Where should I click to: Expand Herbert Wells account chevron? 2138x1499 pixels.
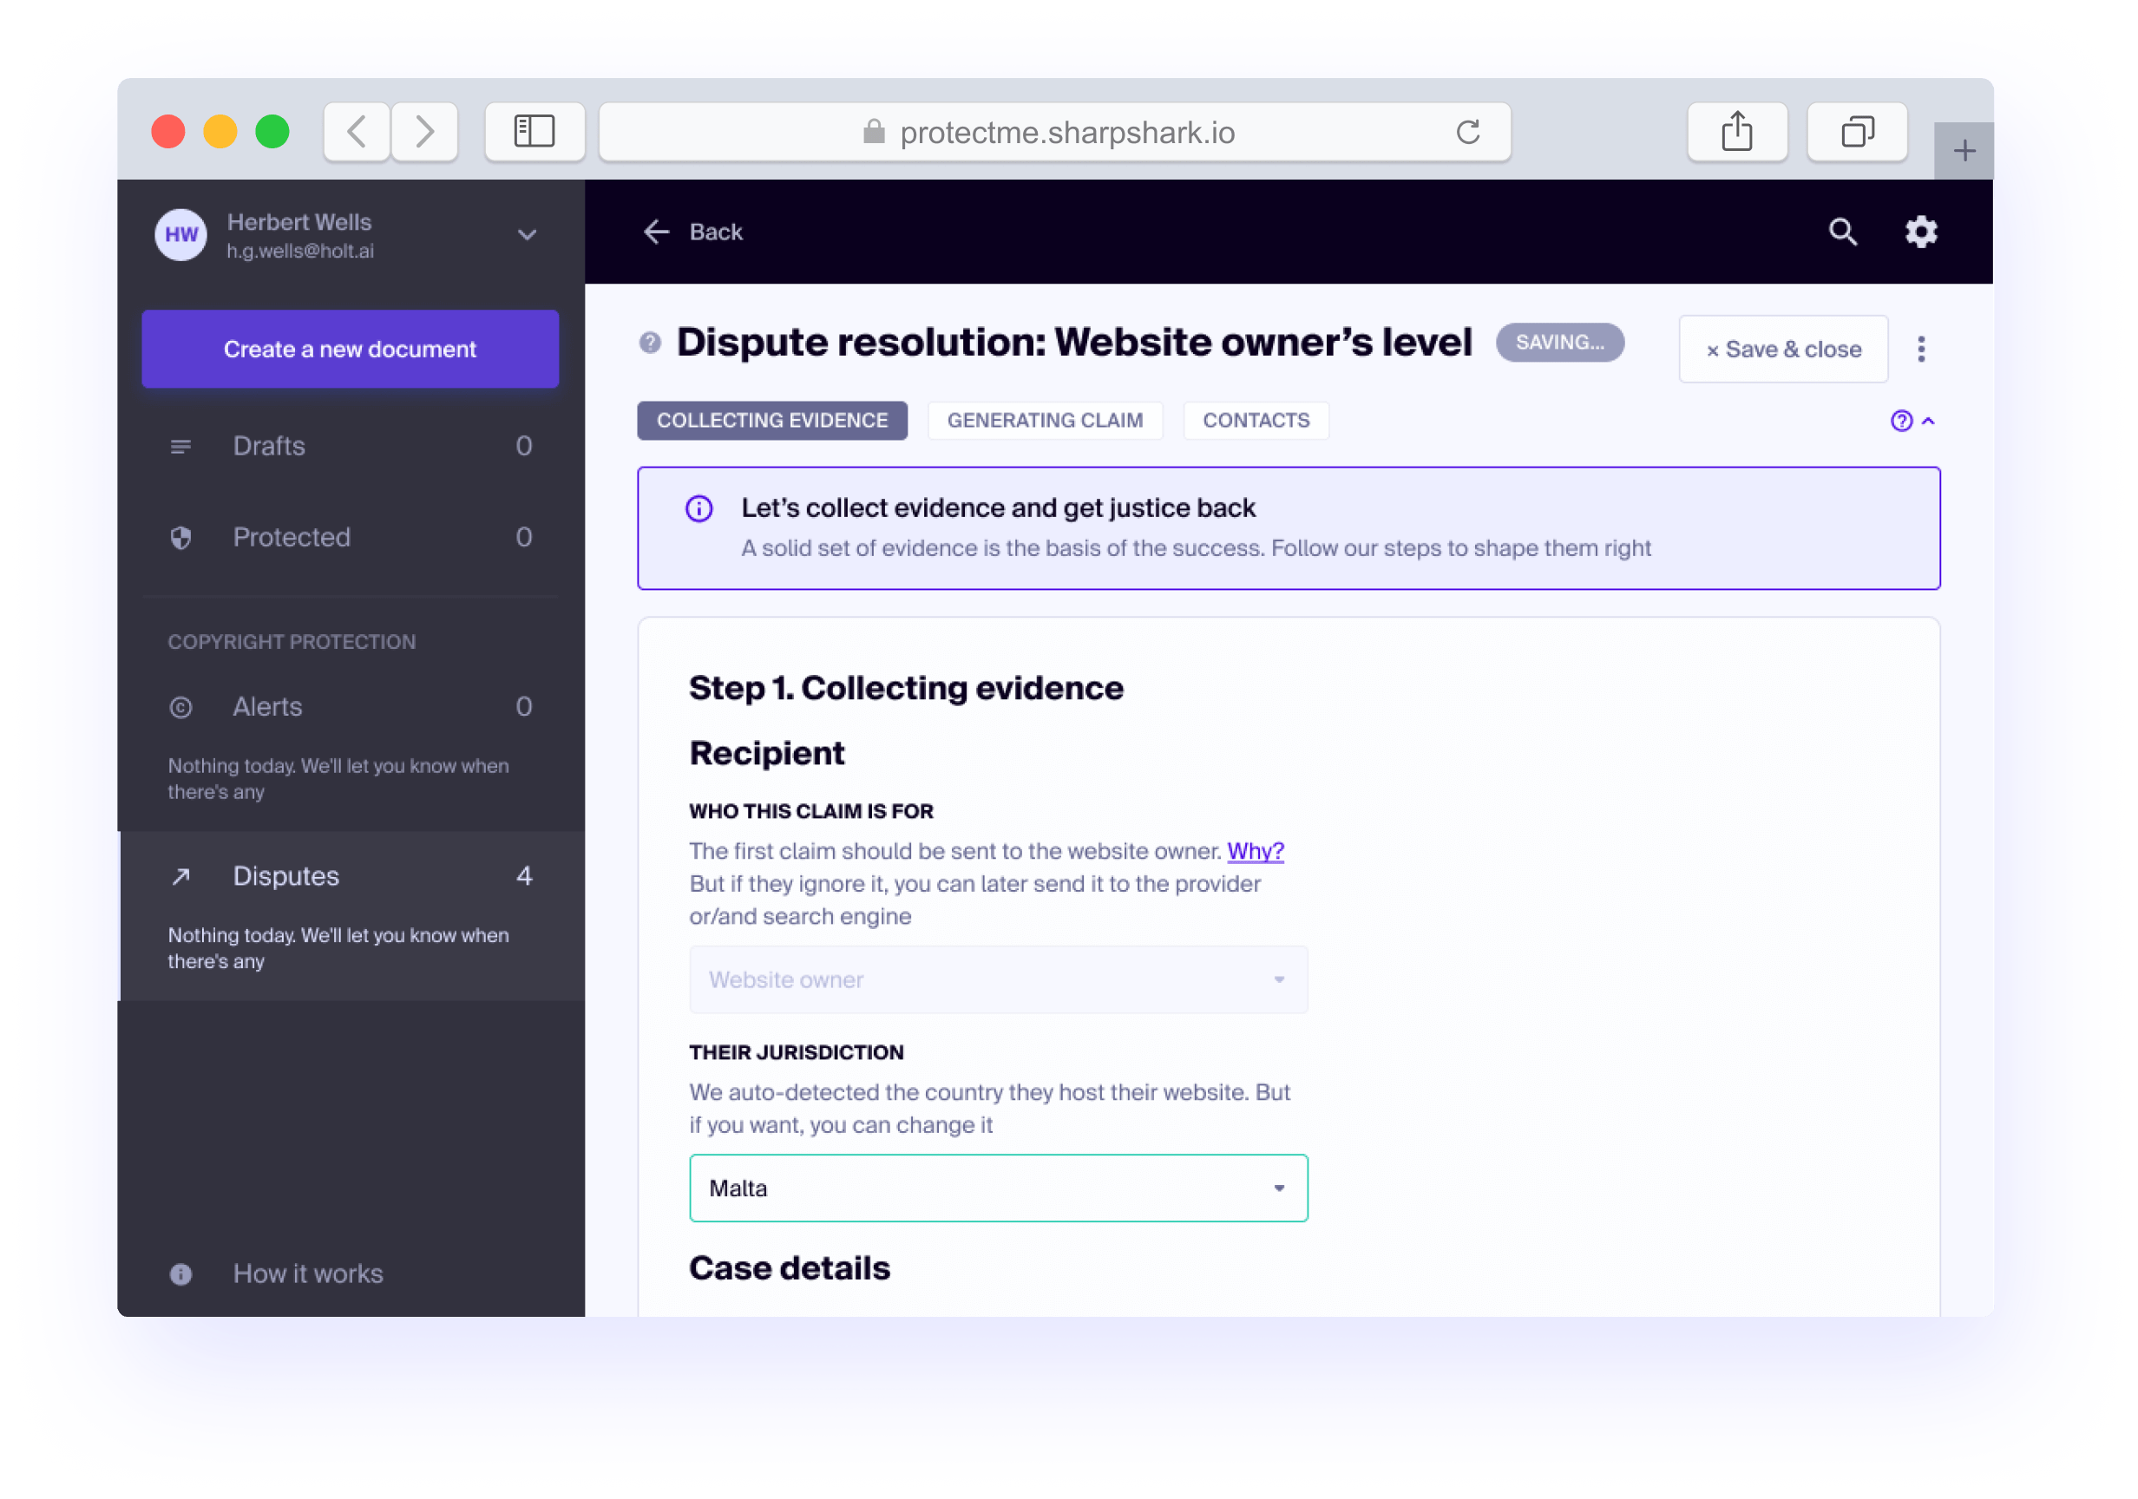[527, 234]
